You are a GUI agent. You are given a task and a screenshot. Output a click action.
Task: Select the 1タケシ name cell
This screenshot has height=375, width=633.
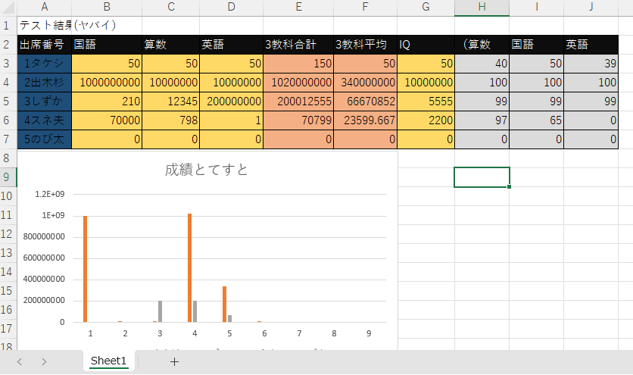click(x=45, y=64)
